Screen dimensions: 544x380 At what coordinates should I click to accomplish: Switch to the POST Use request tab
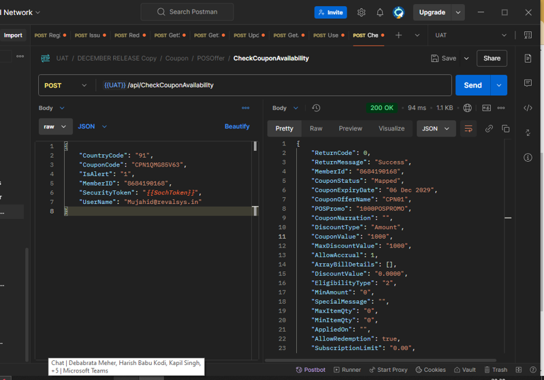[327, 35]
